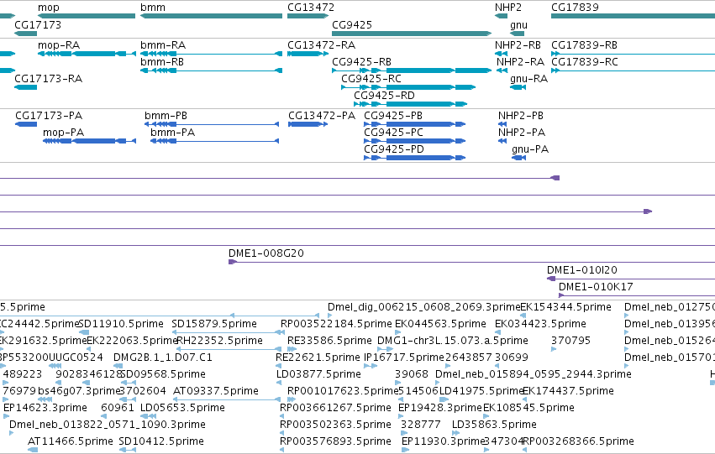715x454 pixels.
Task: Click the EK174437.5prime label
Action: (568, 391)
